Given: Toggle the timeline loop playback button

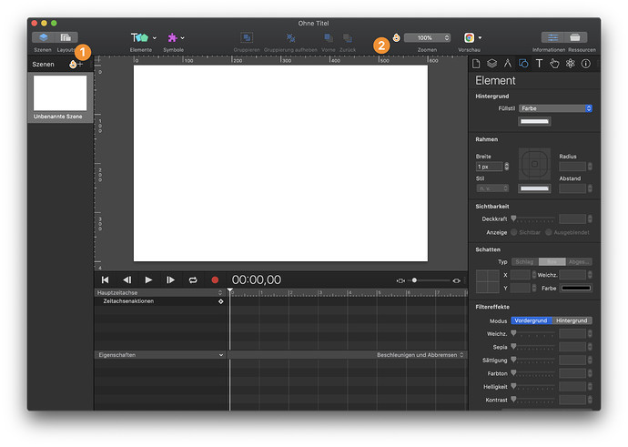Looking at the screenshot, I should [x=193, y=280].
